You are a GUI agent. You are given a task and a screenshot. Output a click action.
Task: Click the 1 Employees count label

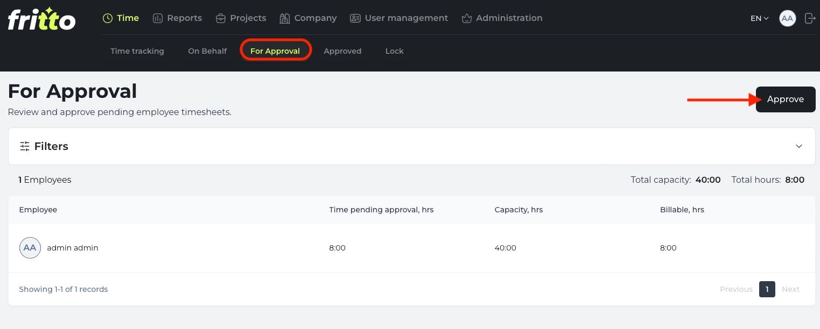pos(45,180)
